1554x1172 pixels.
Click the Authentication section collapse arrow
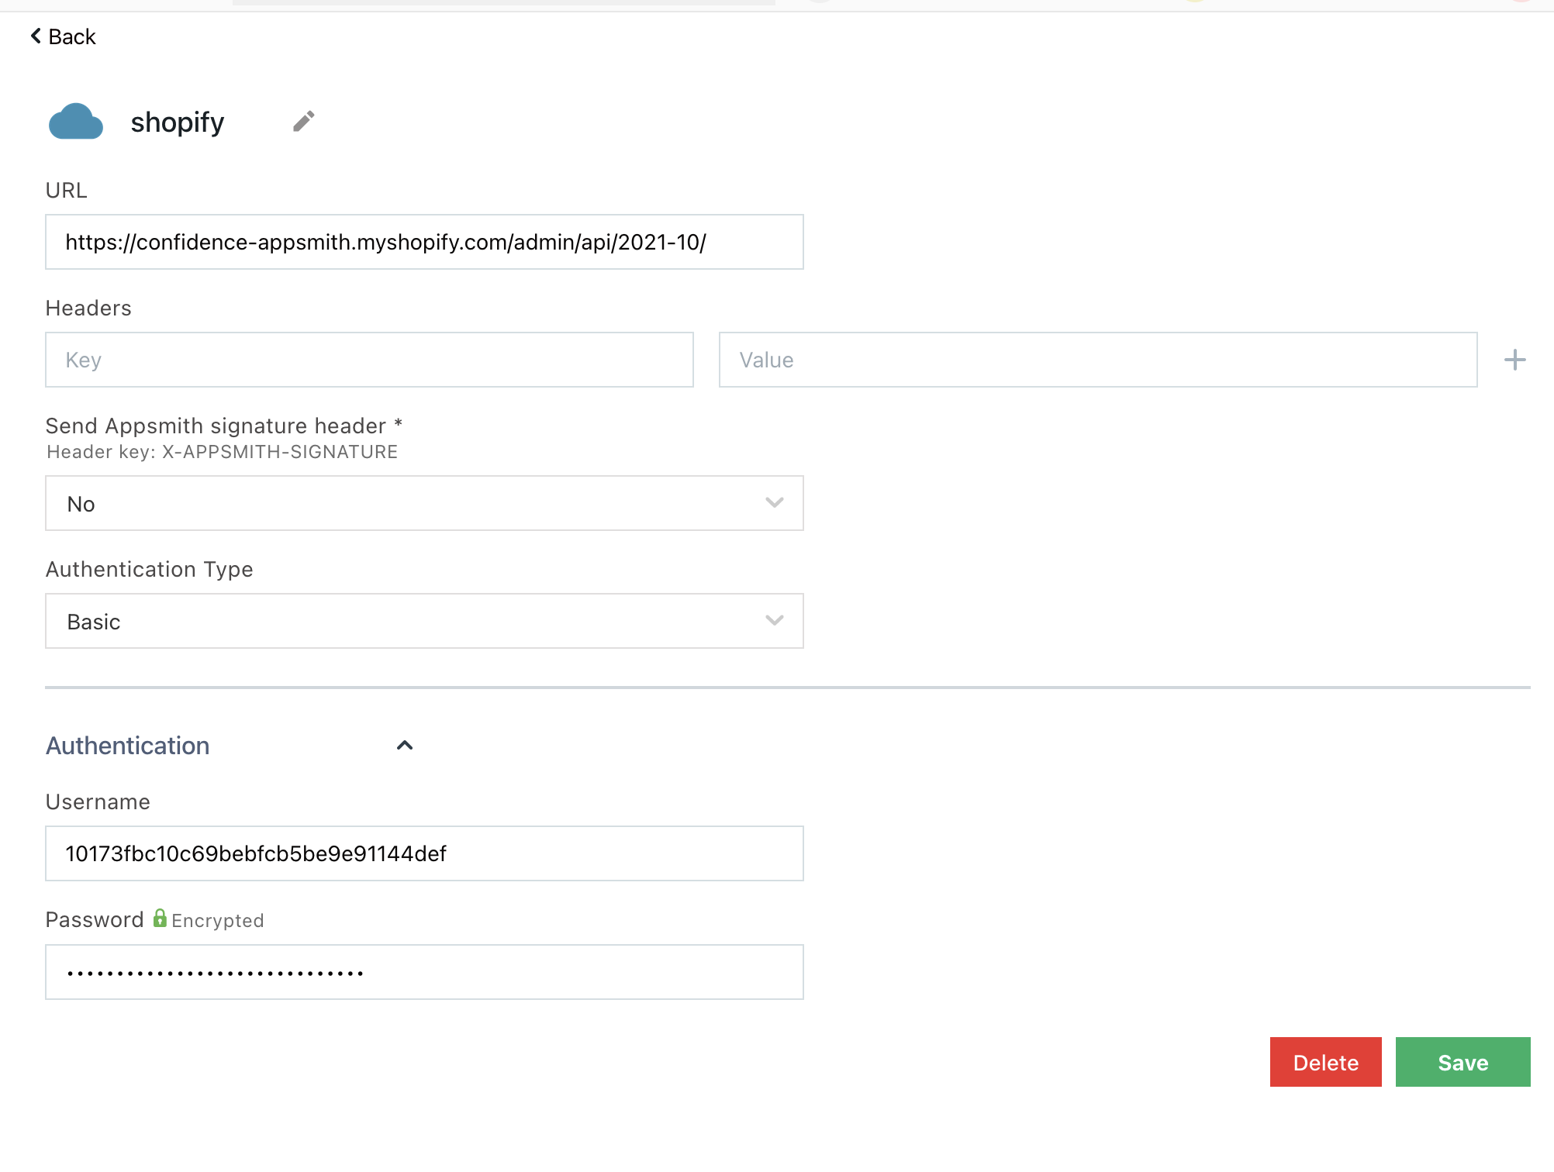(405, 745)
